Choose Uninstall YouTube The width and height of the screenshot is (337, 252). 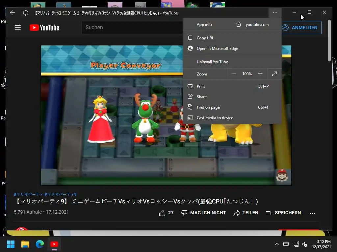(232, 62)
